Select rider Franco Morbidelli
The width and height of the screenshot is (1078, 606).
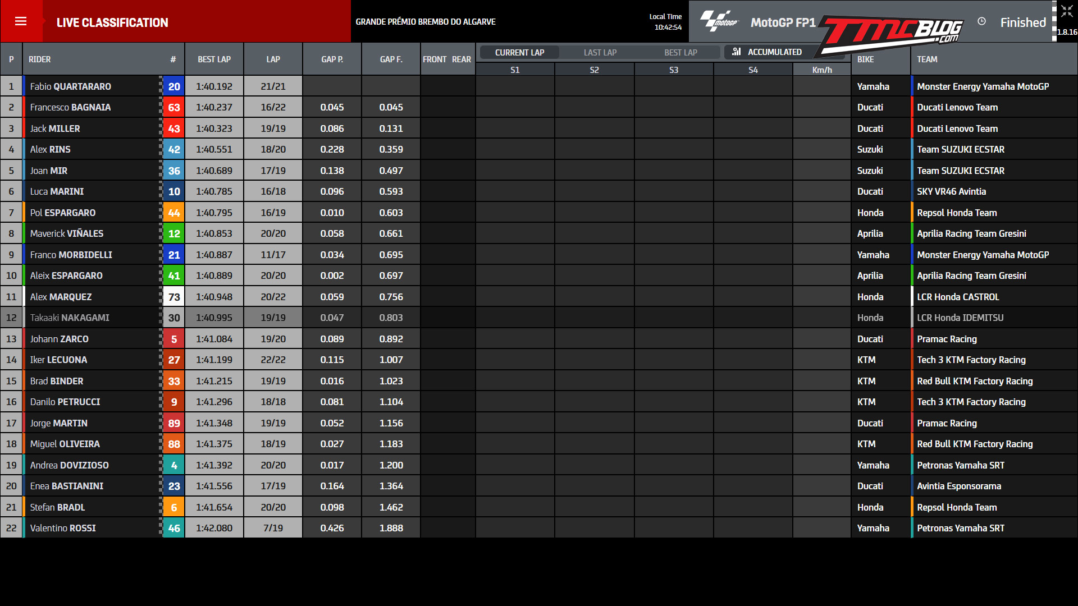click(71, 255)
